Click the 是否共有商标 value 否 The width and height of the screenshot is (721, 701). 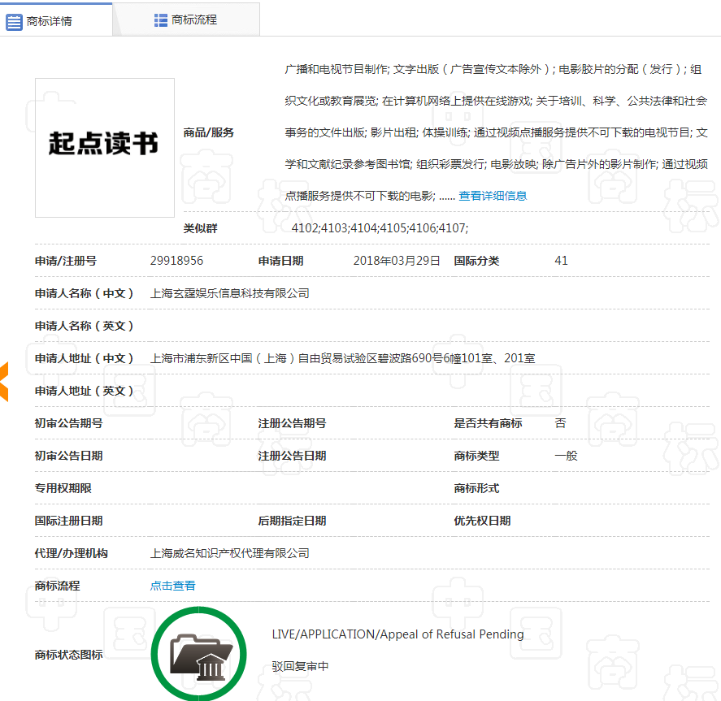coord(561,423)
